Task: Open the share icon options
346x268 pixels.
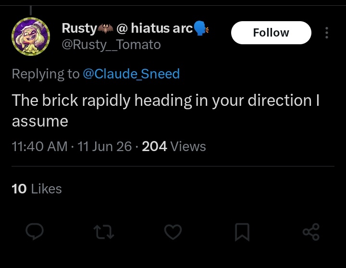Action: click(311, 232)
